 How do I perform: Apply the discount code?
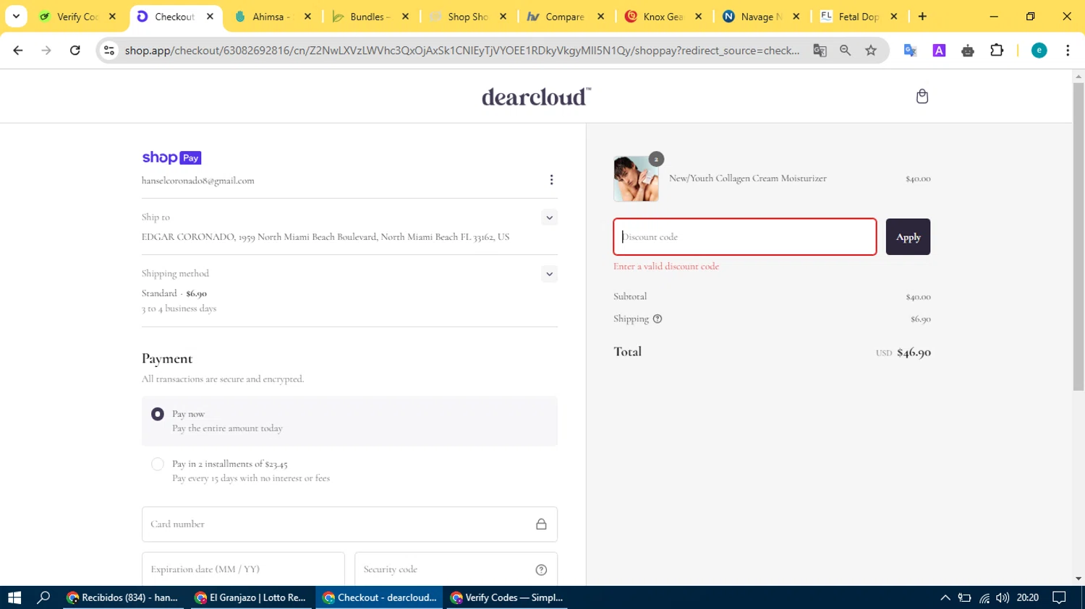(908, 237)
